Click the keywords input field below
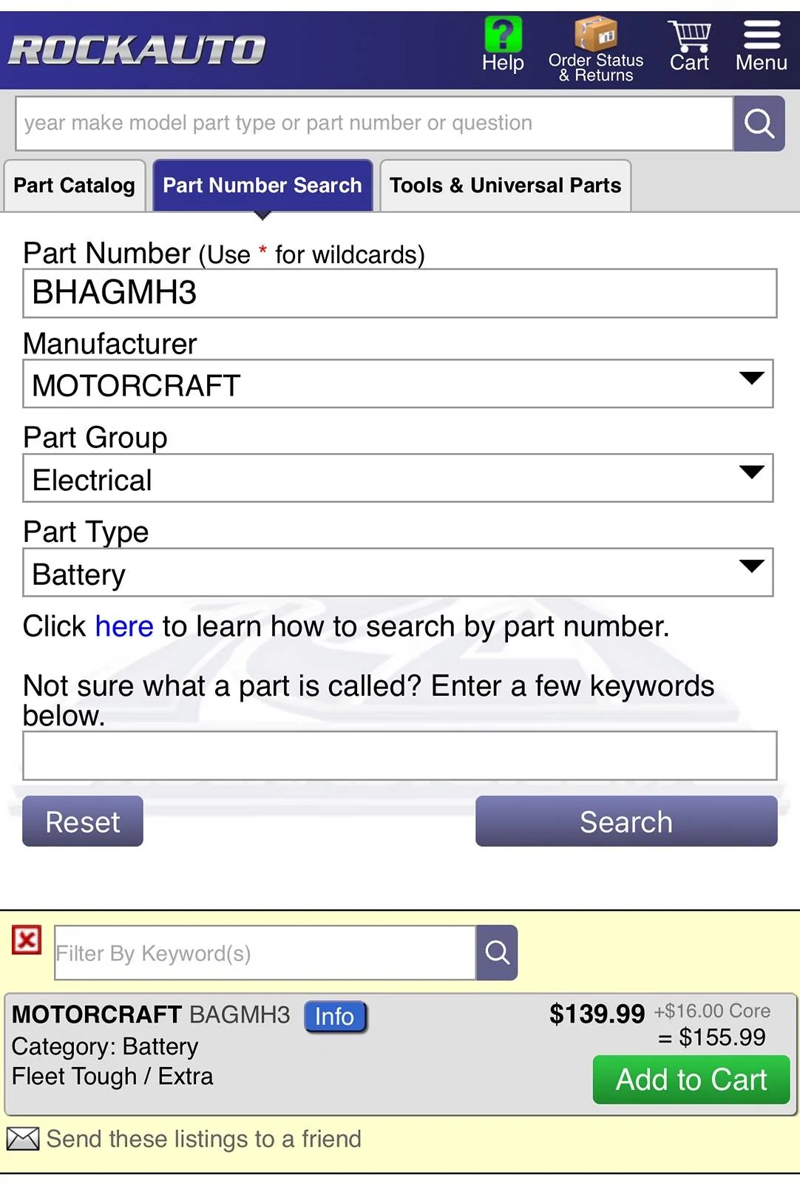Screen dimensions: 800x1183 [x=400, y=756]
